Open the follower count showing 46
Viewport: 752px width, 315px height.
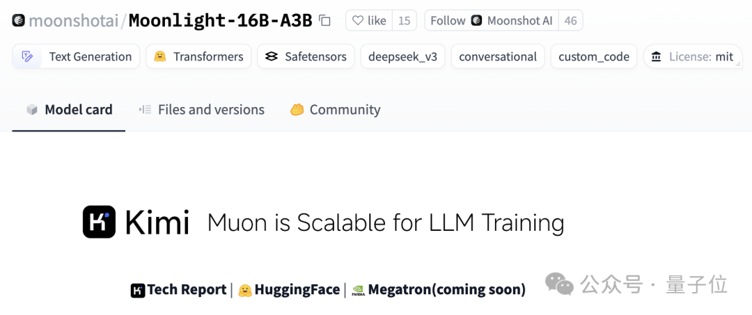pyautogui.click(x=570, y=21)
